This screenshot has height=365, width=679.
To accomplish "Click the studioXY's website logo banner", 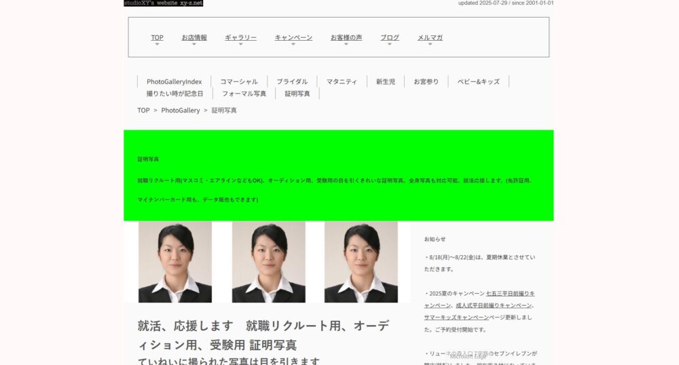I will point(163,3).
